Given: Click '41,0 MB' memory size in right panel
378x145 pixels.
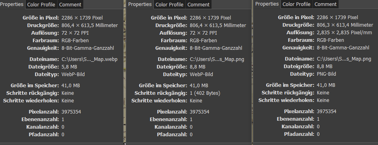Looking at the screenshot, I should point(326,85).
